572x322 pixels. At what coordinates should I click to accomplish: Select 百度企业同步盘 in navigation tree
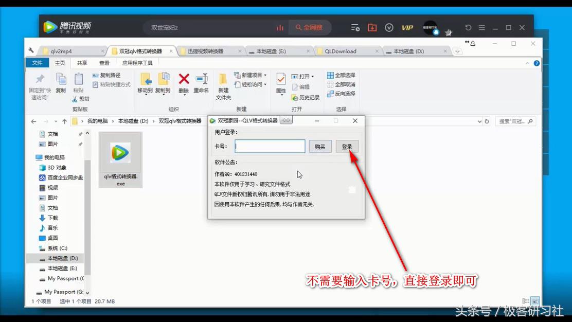[x=65, y=177]
